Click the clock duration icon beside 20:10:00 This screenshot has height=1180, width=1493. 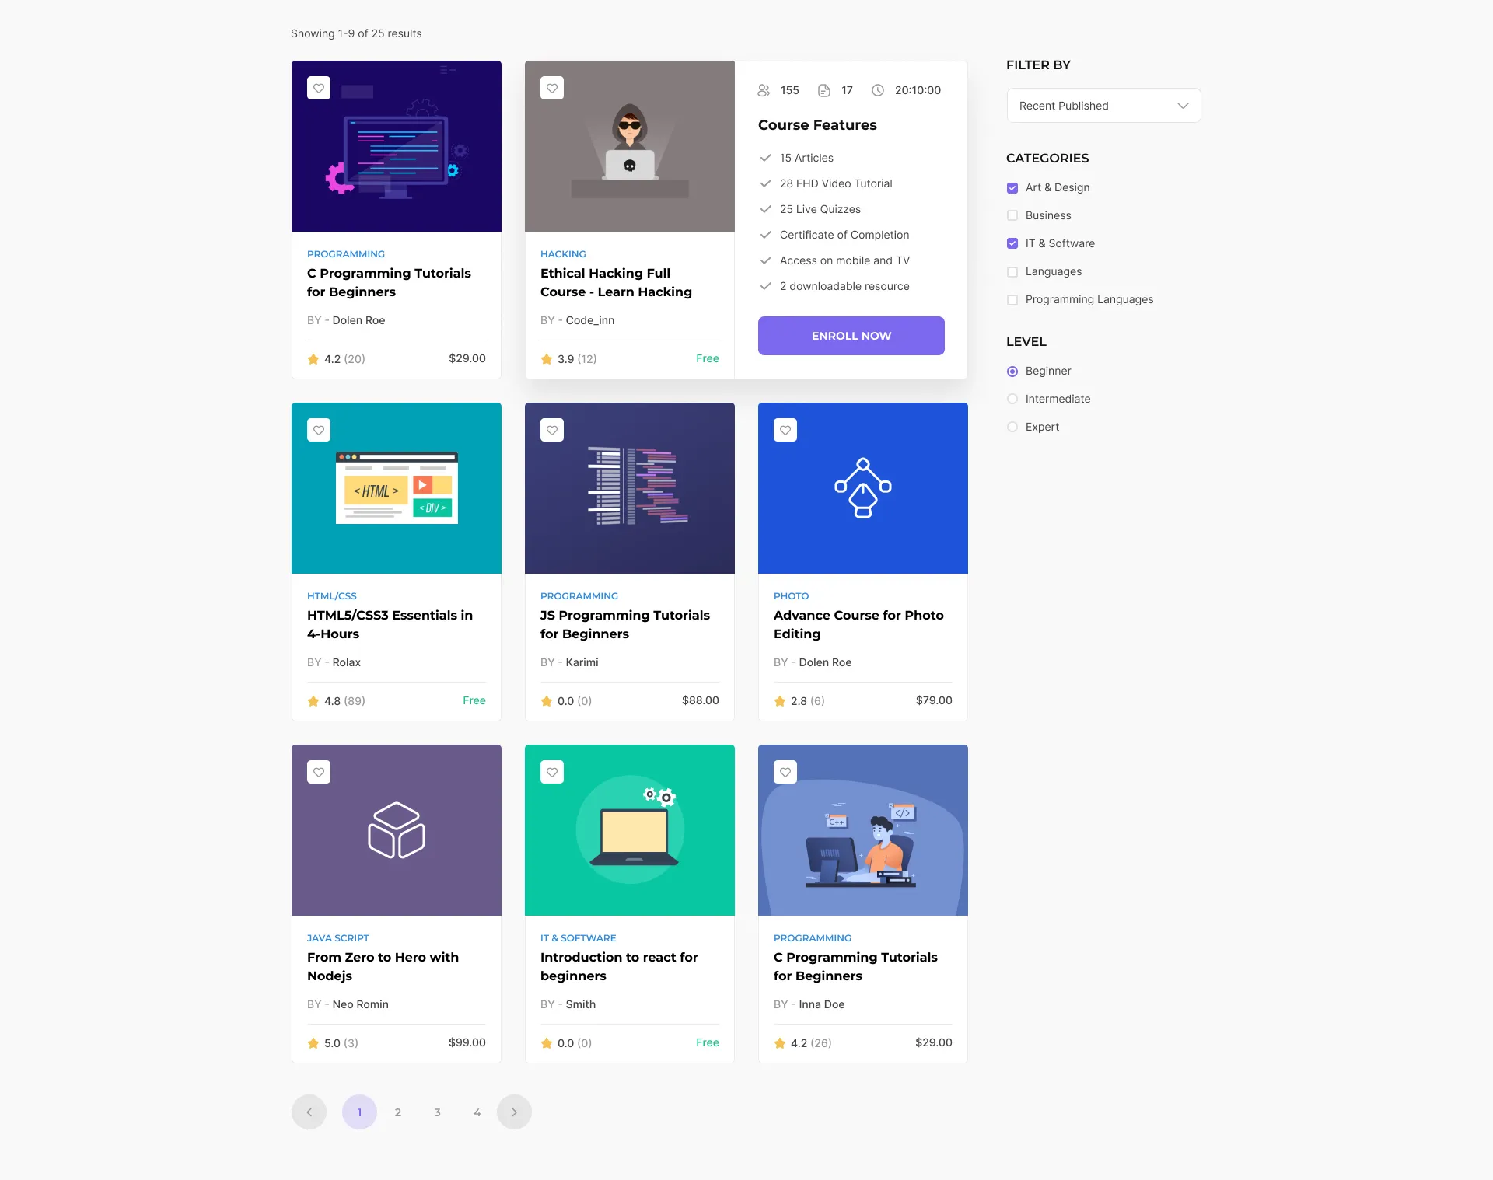pos(878,90)
